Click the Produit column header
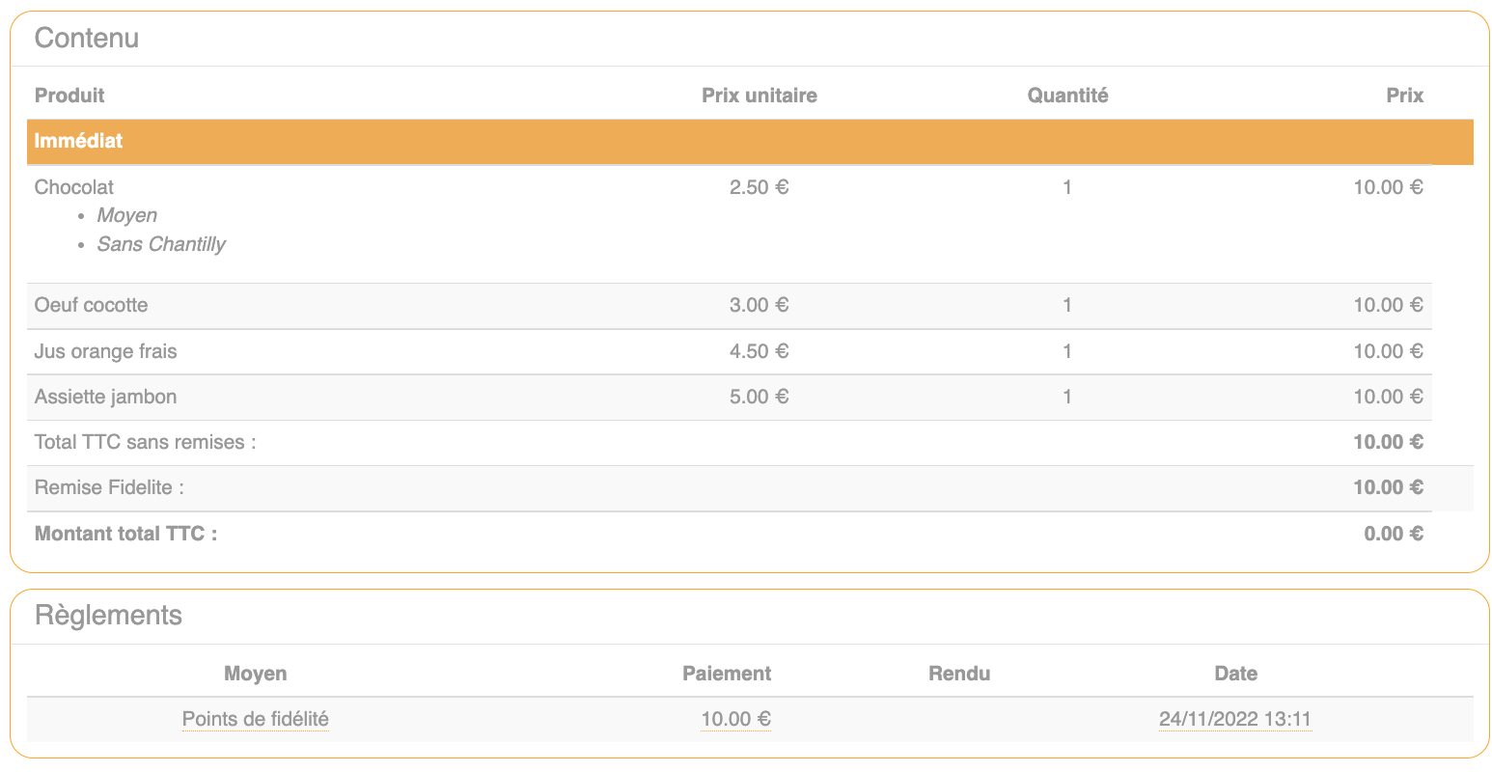This screenshot has height=772, width=1492. 69,96
